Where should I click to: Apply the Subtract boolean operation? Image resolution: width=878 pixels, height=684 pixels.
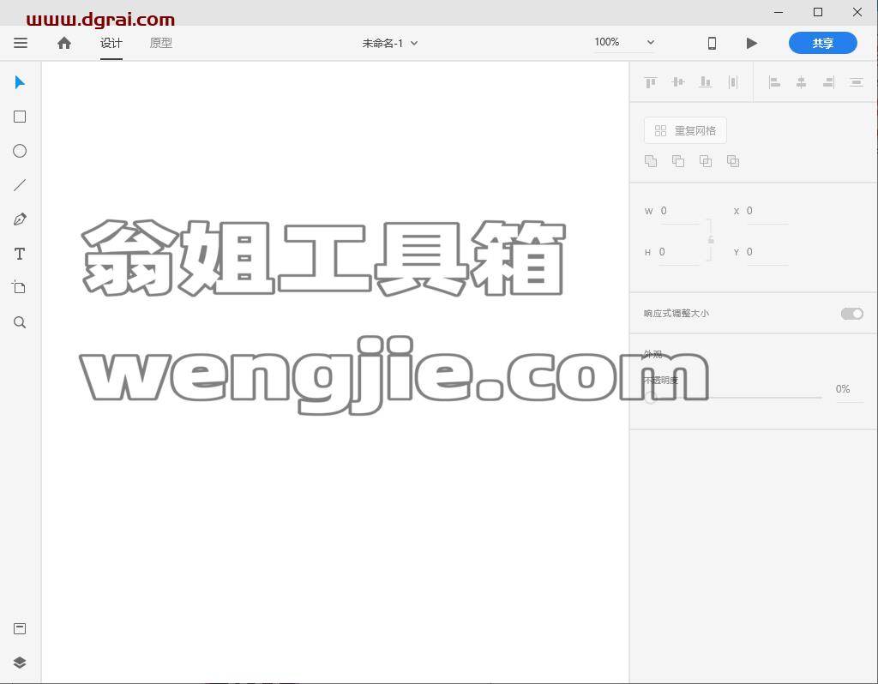(x=678, y=161)
